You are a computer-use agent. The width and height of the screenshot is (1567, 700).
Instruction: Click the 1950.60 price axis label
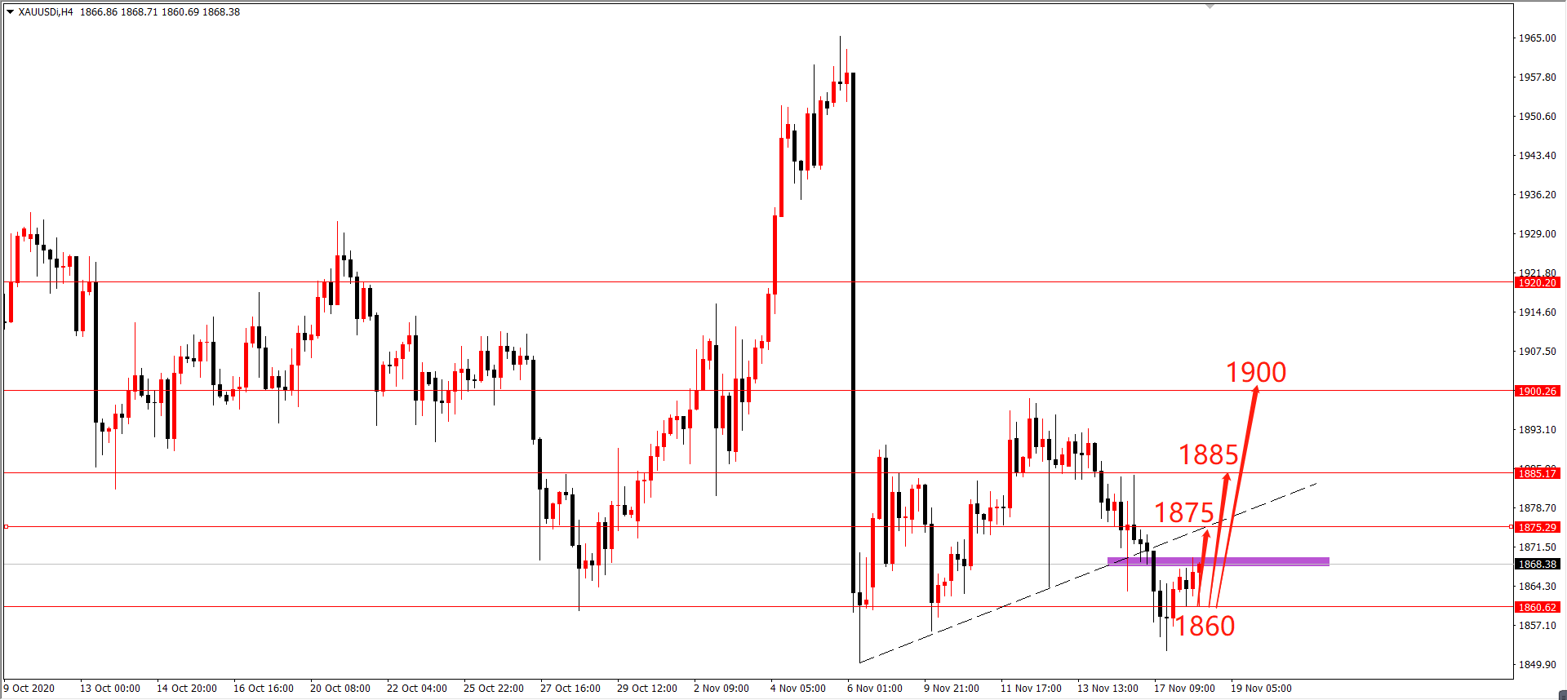tap(1537, 117)
